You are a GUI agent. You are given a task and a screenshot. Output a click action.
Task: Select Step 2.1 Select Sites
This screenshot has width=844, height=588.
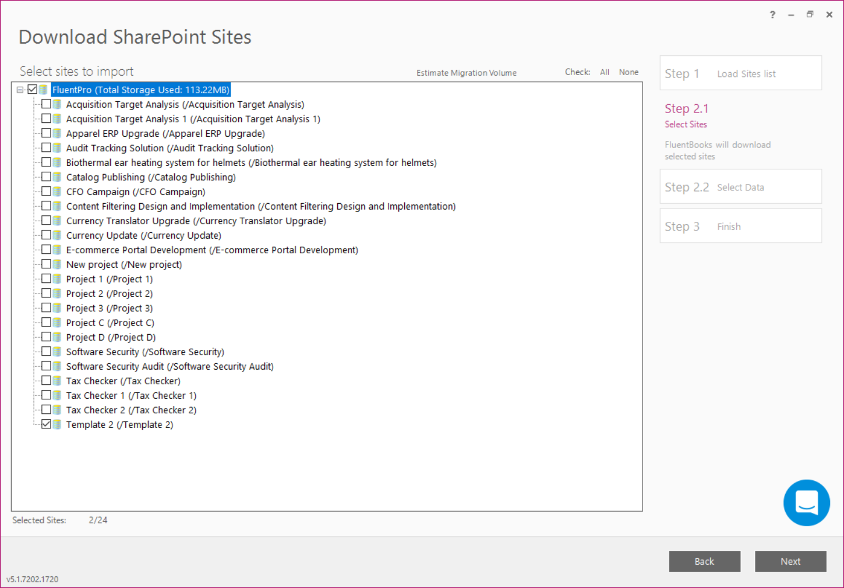pyautogui.click(x=687, y=115)
